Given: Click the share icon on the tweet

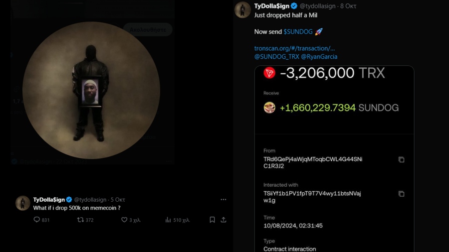Looking at the screenshot, I should point(224,220).
